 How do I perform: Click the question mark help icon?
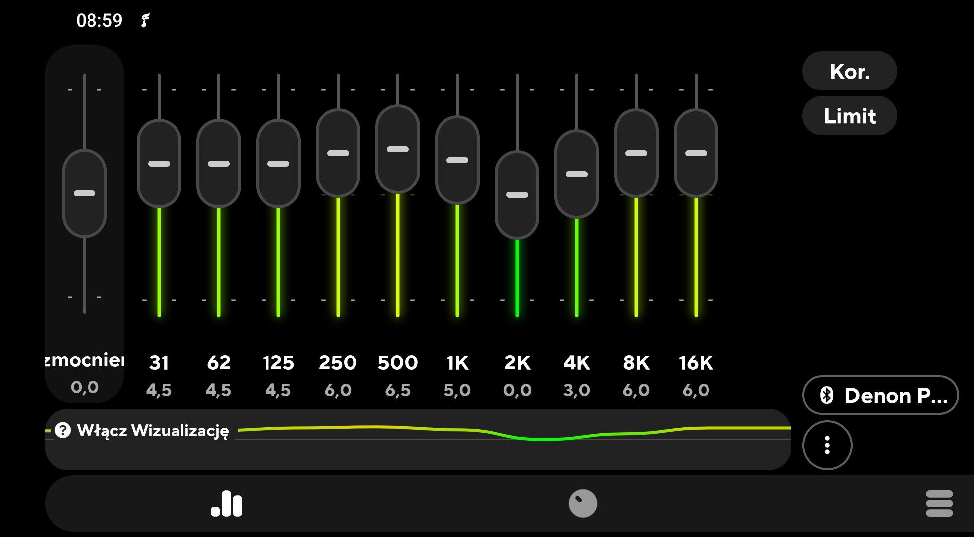(63, 430)
